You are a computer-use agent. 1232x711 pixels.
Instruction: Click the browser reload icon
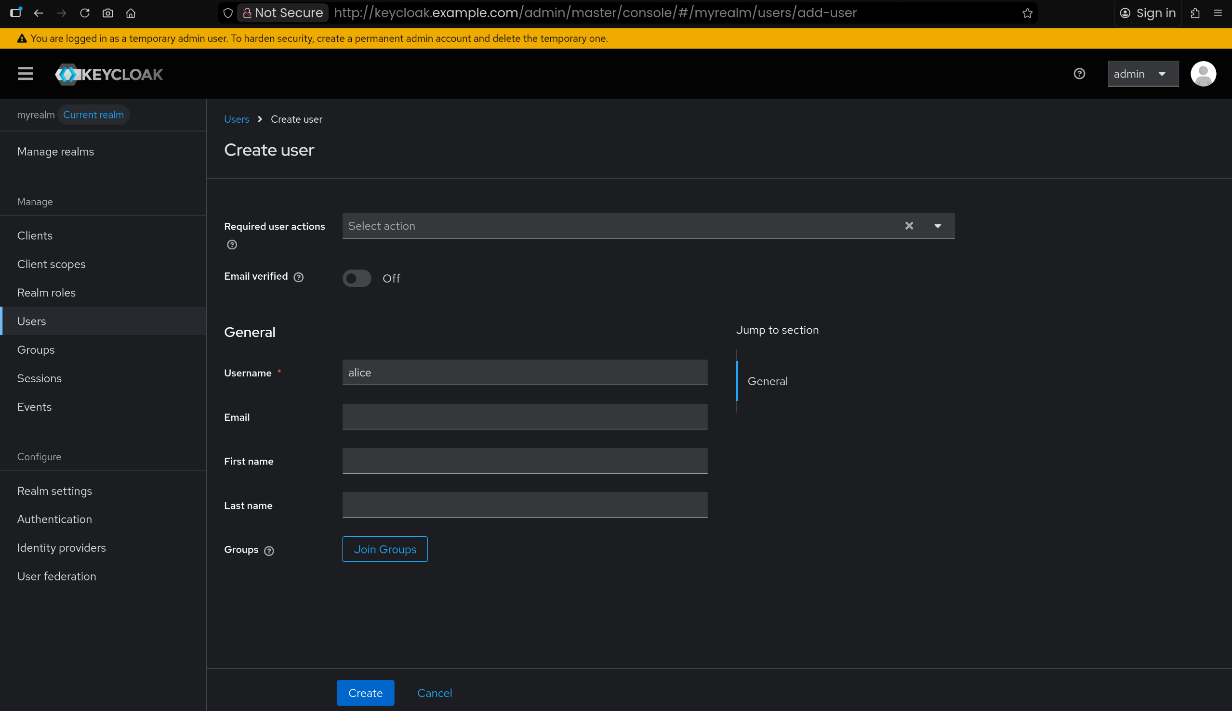[84, 13]
